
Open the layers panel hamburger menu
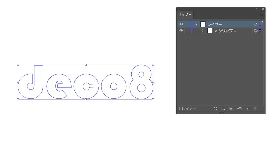click(262, 15)
